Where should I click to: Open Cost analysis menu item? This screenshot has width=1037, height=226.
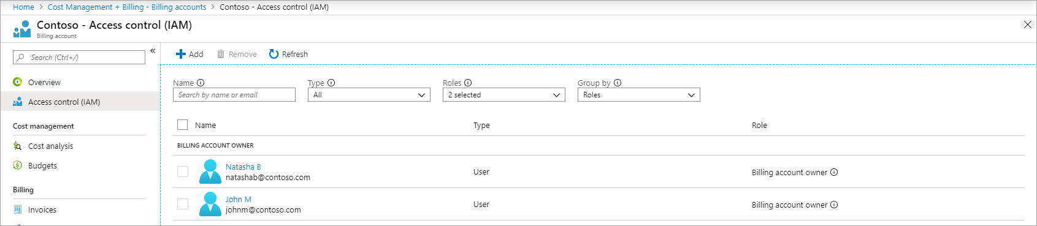click(80, 146)
